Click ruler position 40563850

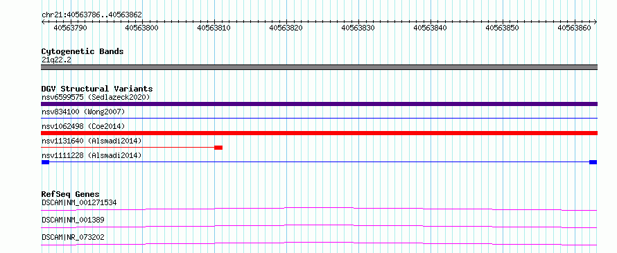(503, 28)
